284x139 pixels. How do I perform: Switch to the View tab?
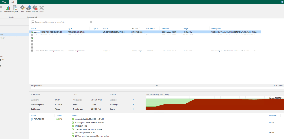pyautogui.click(x=4, y=2)
